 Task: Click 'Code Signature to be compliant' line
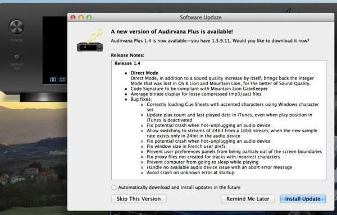[199, 88]
